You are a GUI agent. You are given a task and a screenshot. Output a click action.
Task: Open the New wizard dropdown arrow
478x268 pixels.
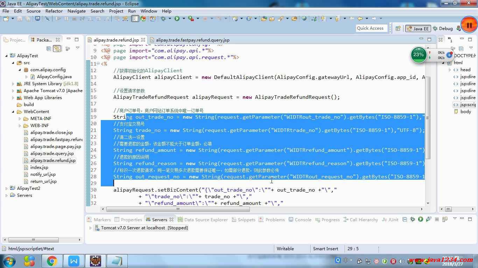pyautogui.click(x=13, y=18)
